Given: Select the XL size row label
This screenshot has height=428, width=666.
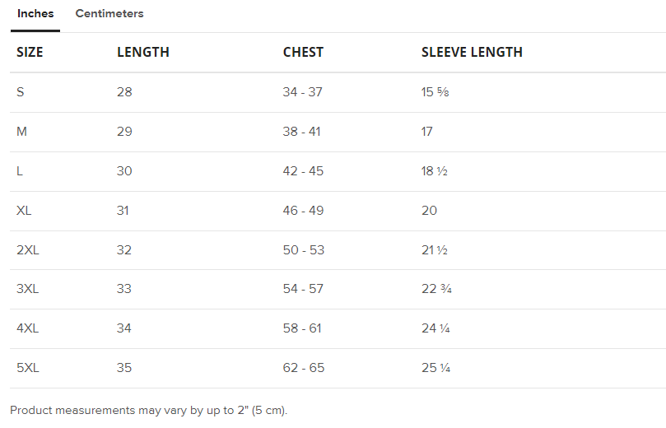Looking at the screenshot, I should coord(24,211).
